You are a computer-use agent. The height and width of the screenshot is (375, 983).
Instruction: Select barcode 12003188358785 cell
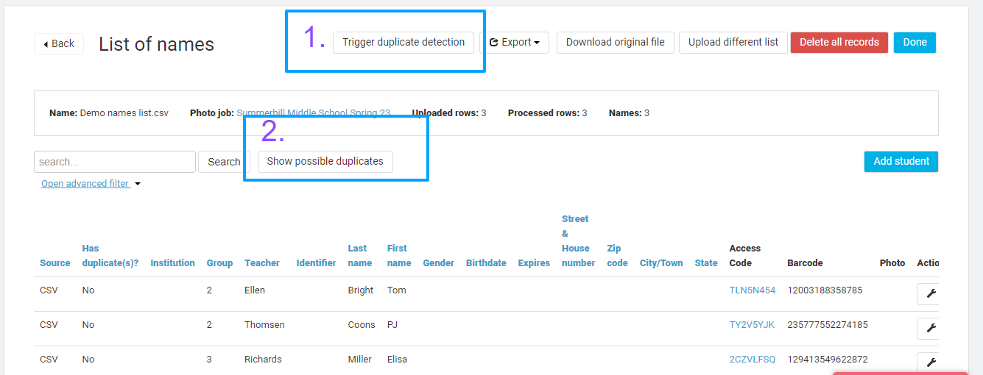click(x=825, y=290)
